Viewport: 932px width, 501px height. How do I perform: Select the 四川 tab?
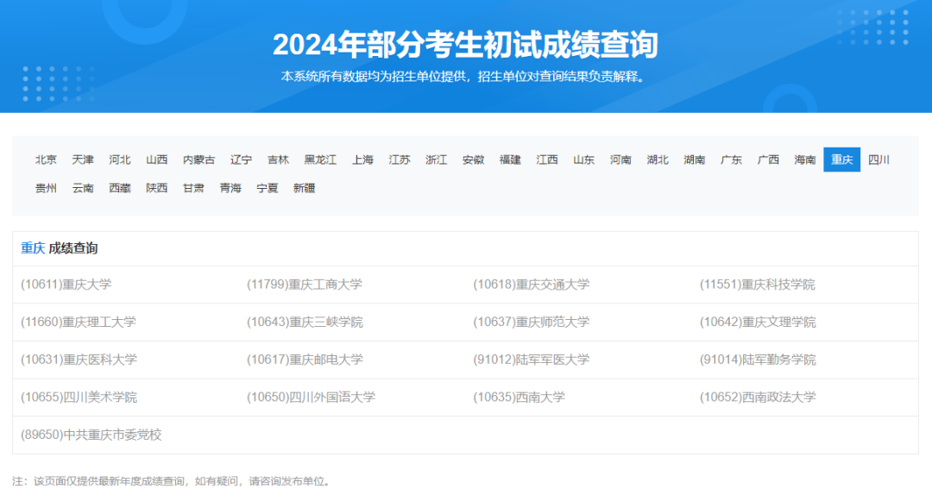click(x=878, y=160)
